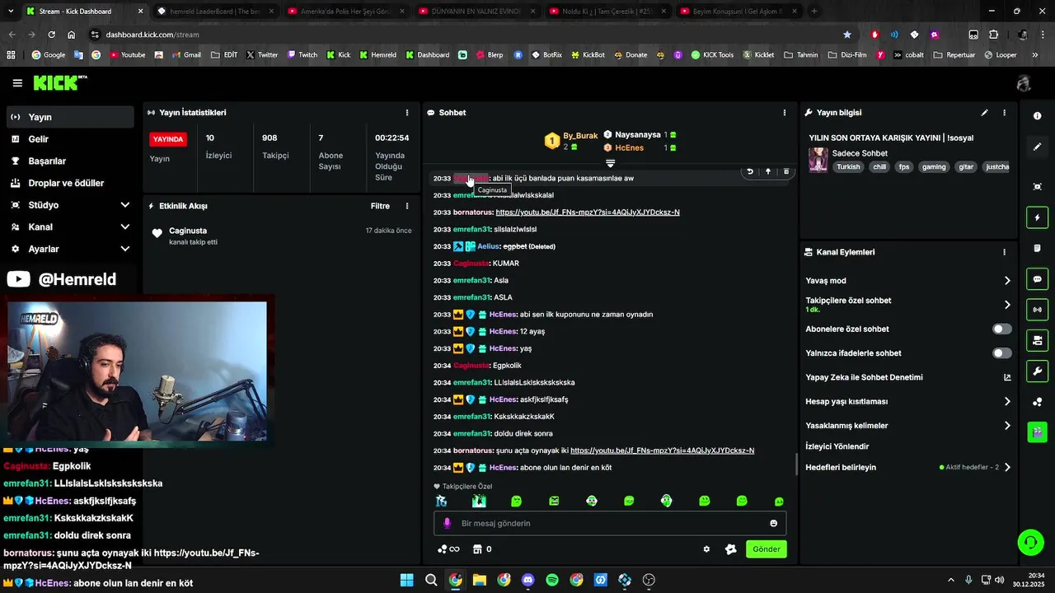Open the green headset support button
The height and width of the screenshot is (593, 1055).
(x=1030, y=542)
